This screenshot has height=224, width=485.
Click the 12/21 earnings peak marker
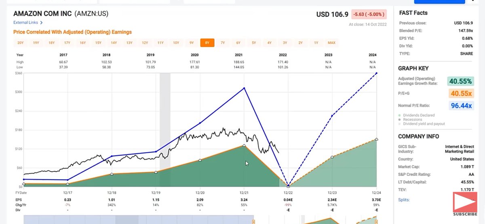(244, 146)
